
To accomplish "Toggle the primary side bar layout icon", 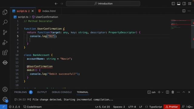I will pos(173,4).
